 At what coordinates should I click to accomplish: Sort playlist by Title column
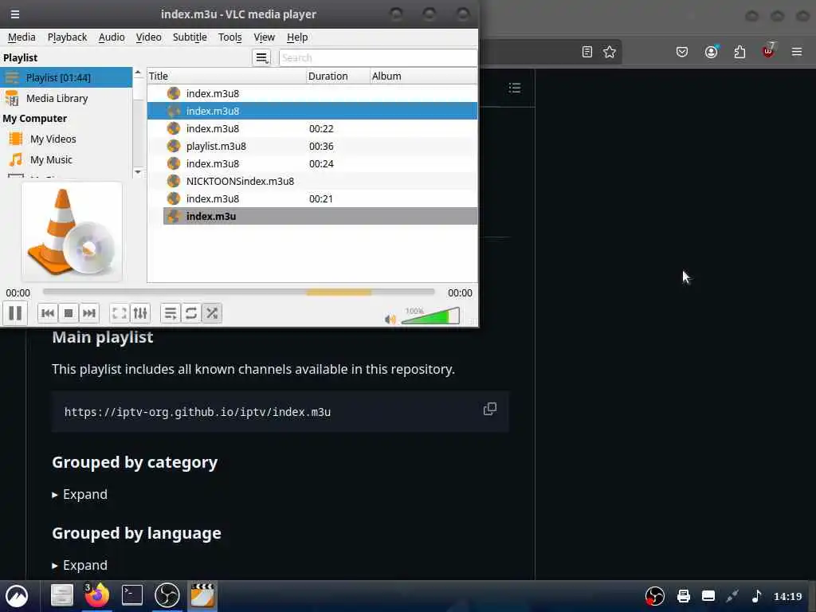(226, 76)
